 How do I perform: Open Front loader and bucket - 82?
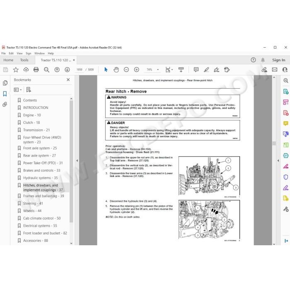(x=45, y=233)
